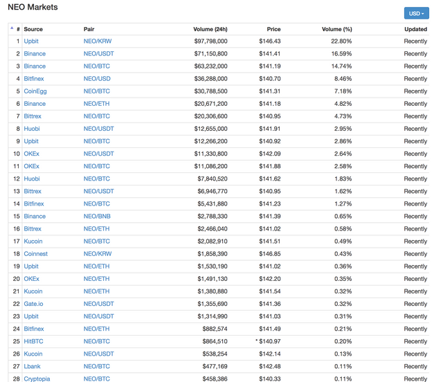
Task: Select the NEO Markets heading
Action: (33, 7)
